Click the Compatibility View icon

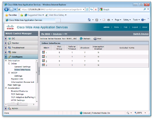coord(87,10)
